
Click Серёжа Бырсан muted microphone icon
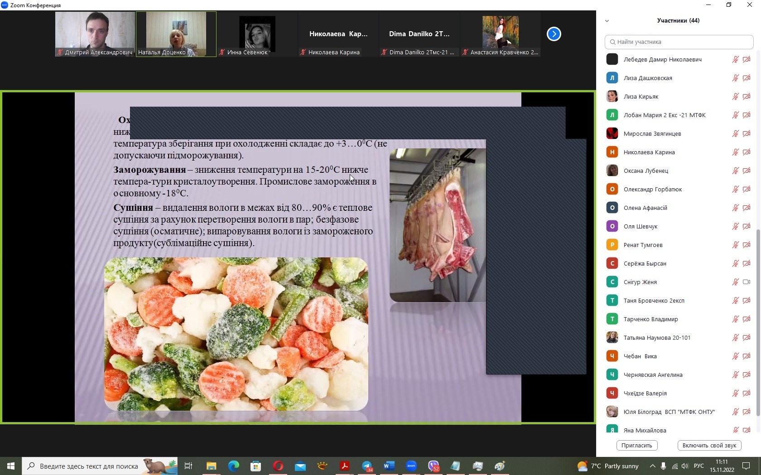[x=735, y=263]
